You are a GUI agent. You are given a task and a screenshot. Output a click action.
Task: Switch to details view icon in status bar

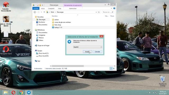111,68
